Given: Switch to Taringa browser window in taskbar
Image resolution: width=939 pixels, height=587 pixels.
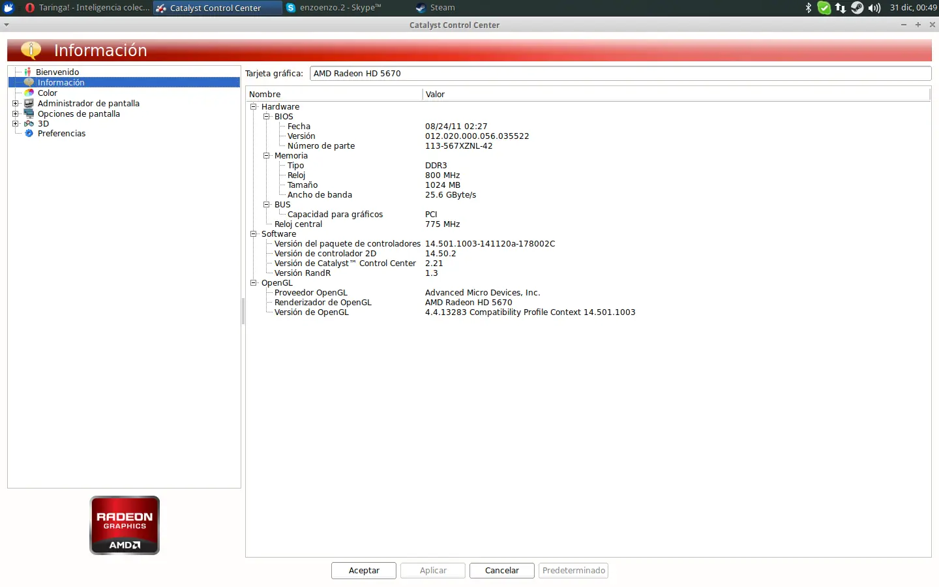Looking at the screenshot, I should (87, 8).
